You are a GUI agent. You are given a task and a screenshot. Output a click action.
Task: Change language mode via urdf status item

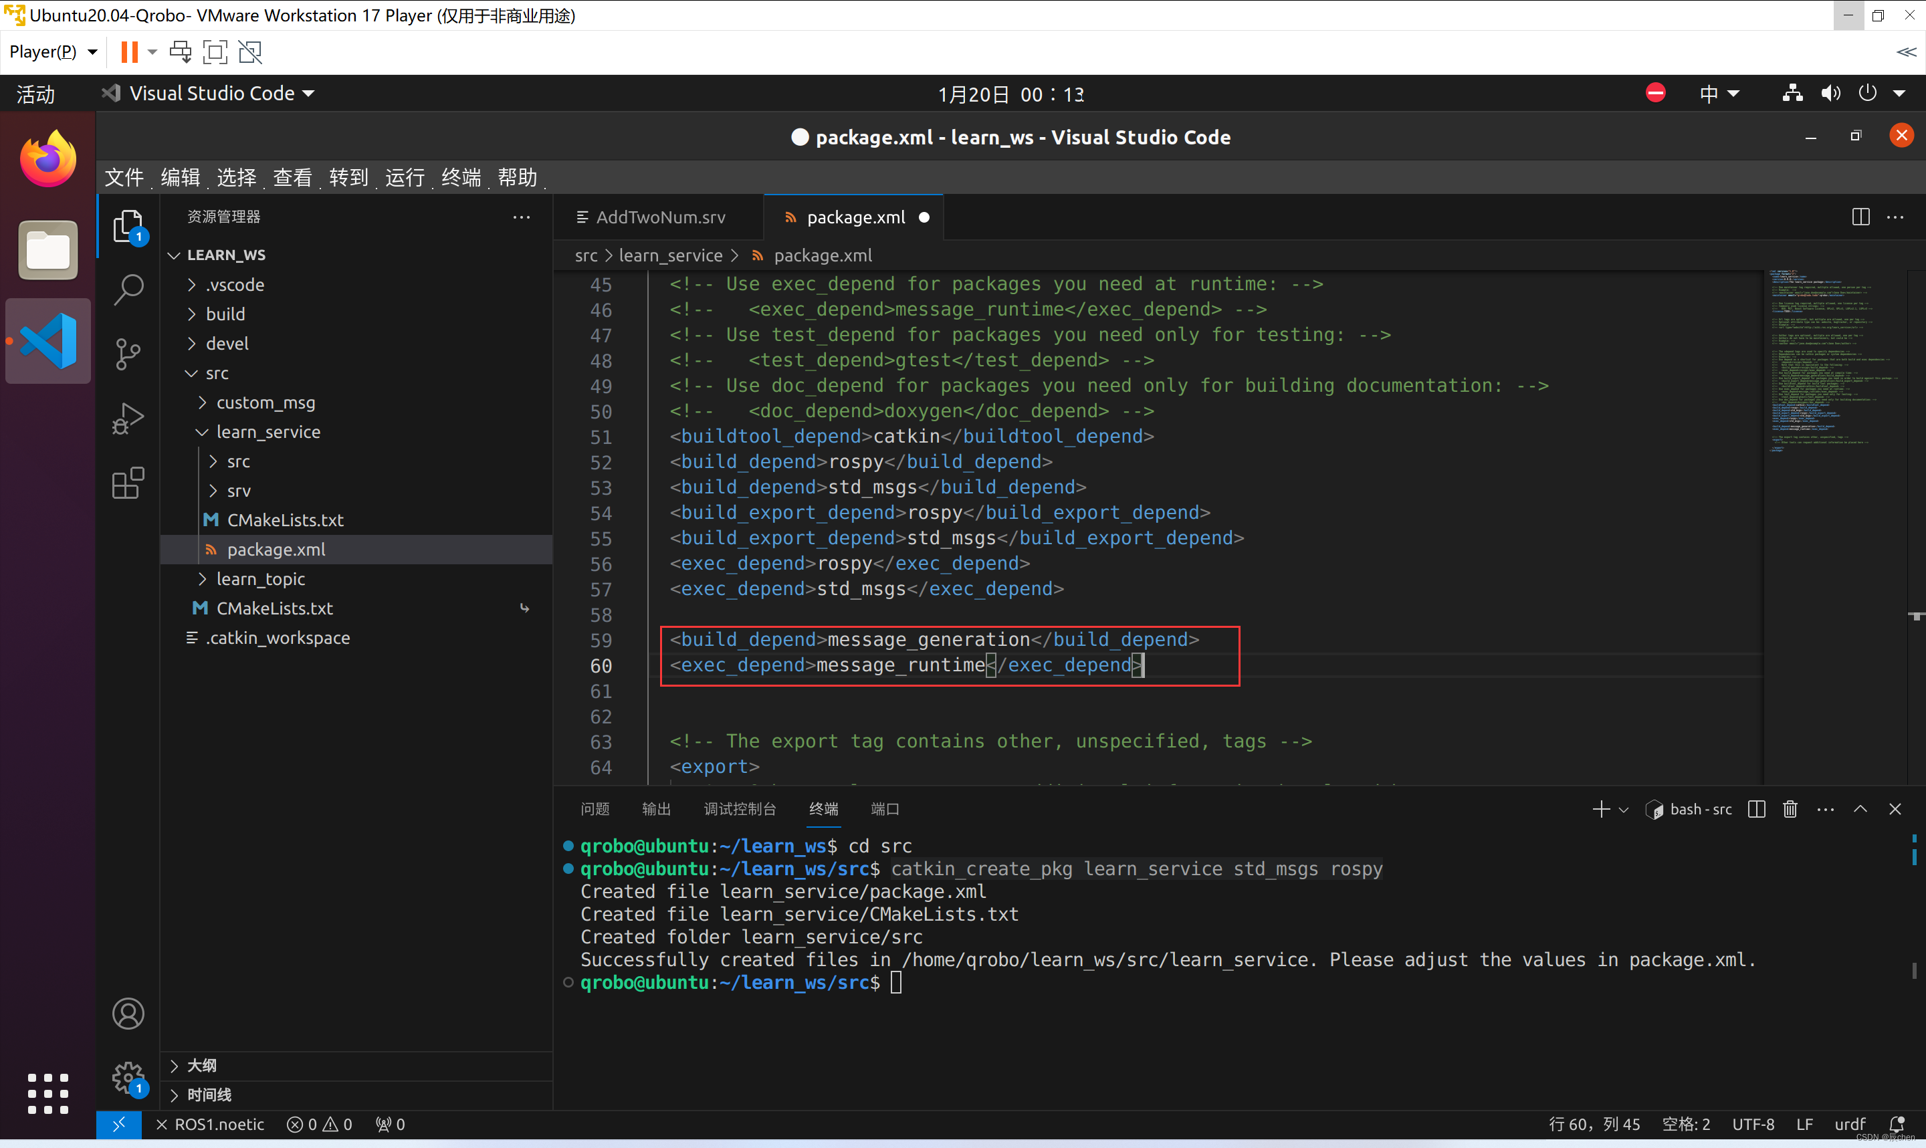(x=1849, y=1124)
